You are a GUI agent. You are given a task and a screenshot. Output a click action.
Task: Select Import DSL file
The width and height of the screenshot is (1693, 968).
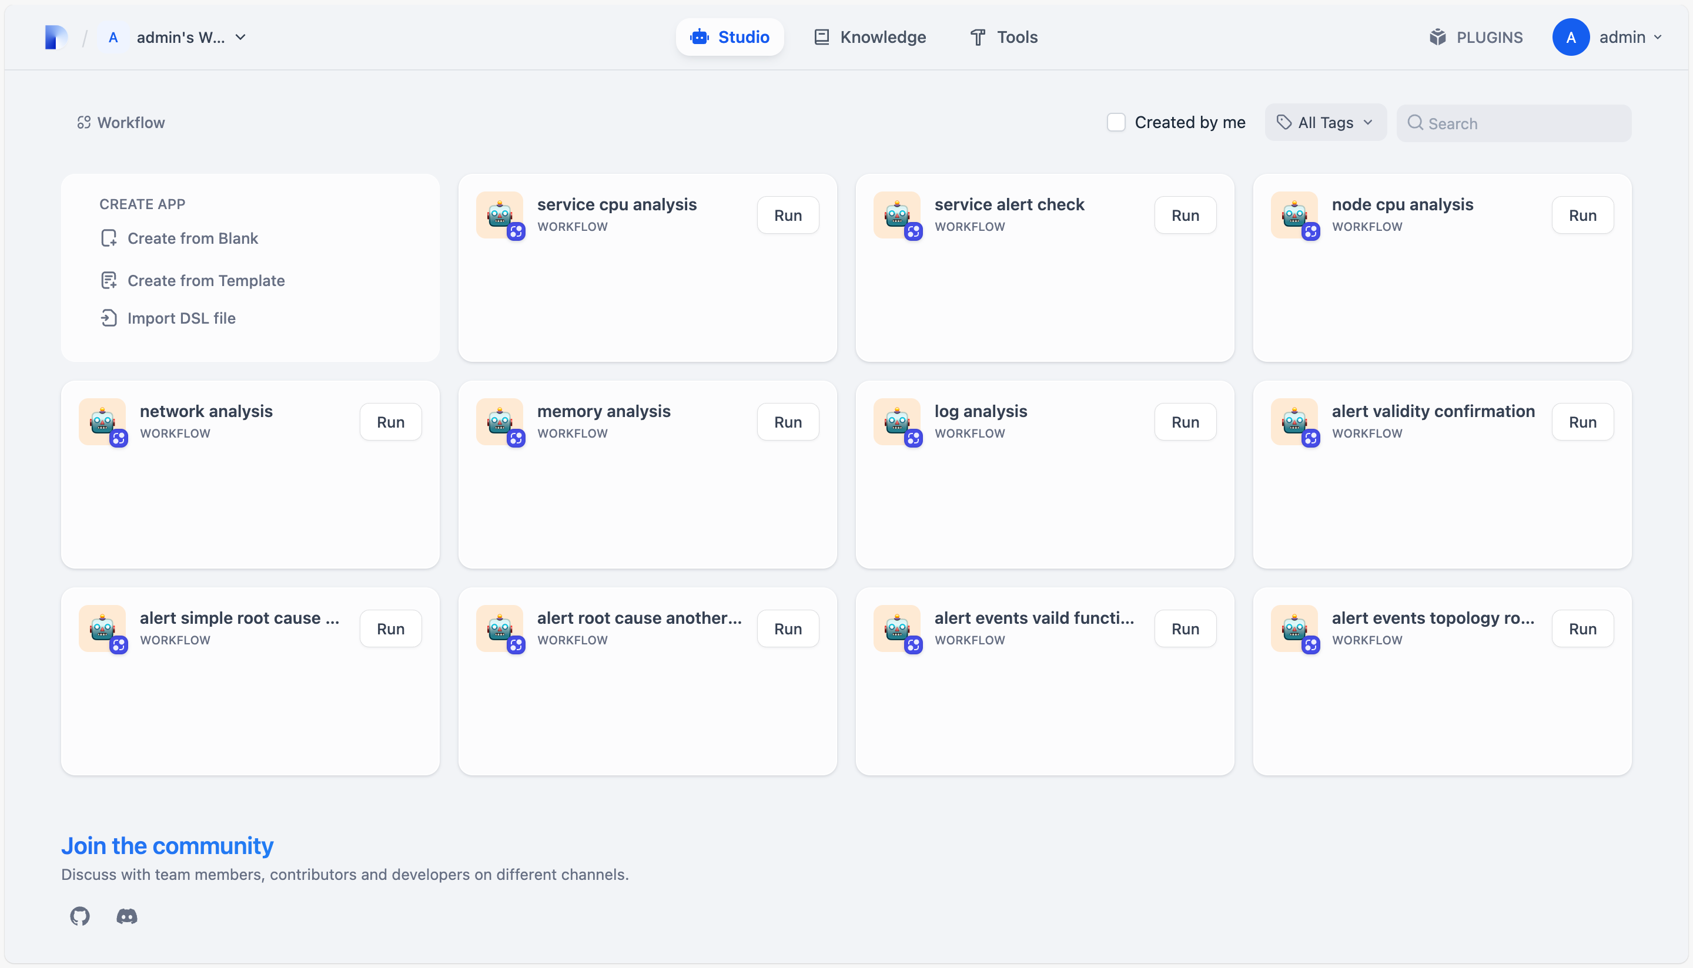[x=168, y=318]
